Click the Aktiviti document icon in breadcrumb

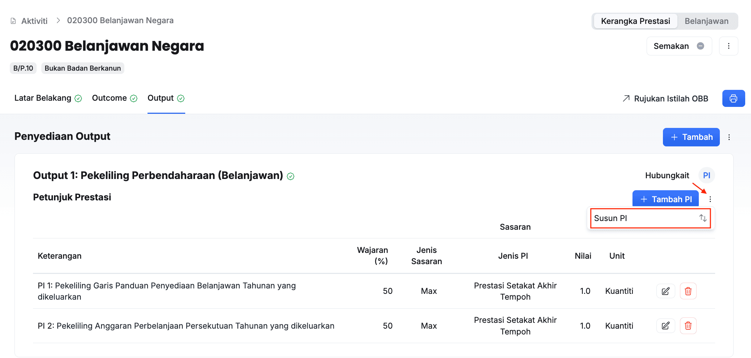(13, 21)
